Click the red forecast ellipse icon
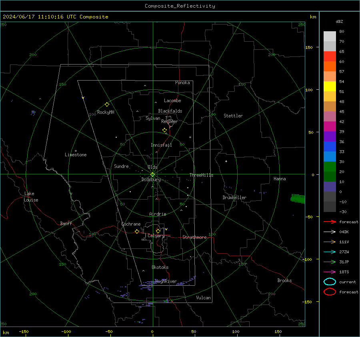The height and width of the screenshot is (337, 360). click(x=330, y=292)
